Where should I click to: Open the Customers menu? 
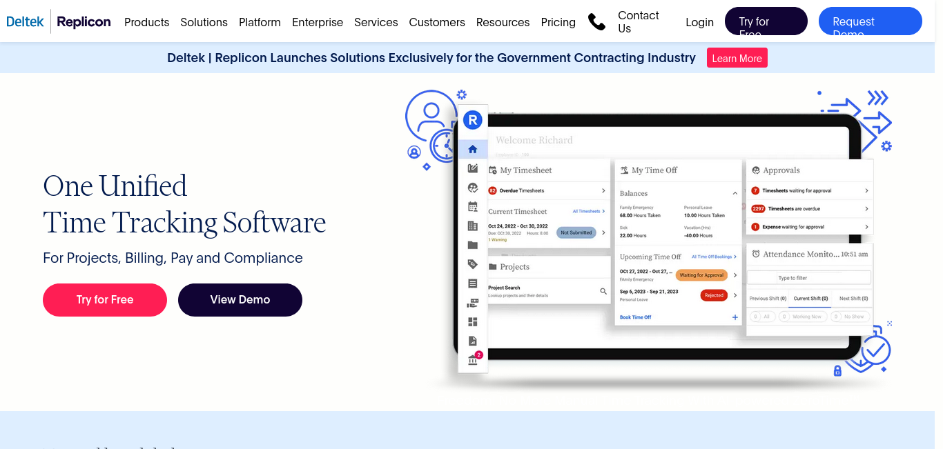click(437, 22)
